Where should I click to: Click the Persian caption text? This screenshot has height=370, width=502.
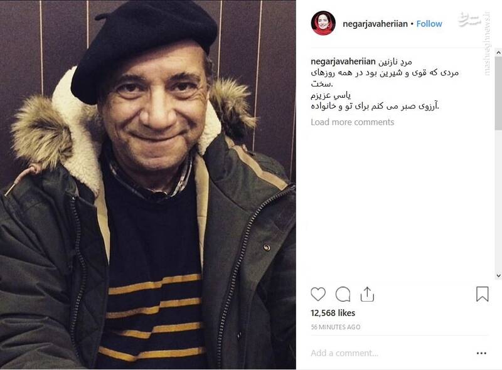point(384,84)
